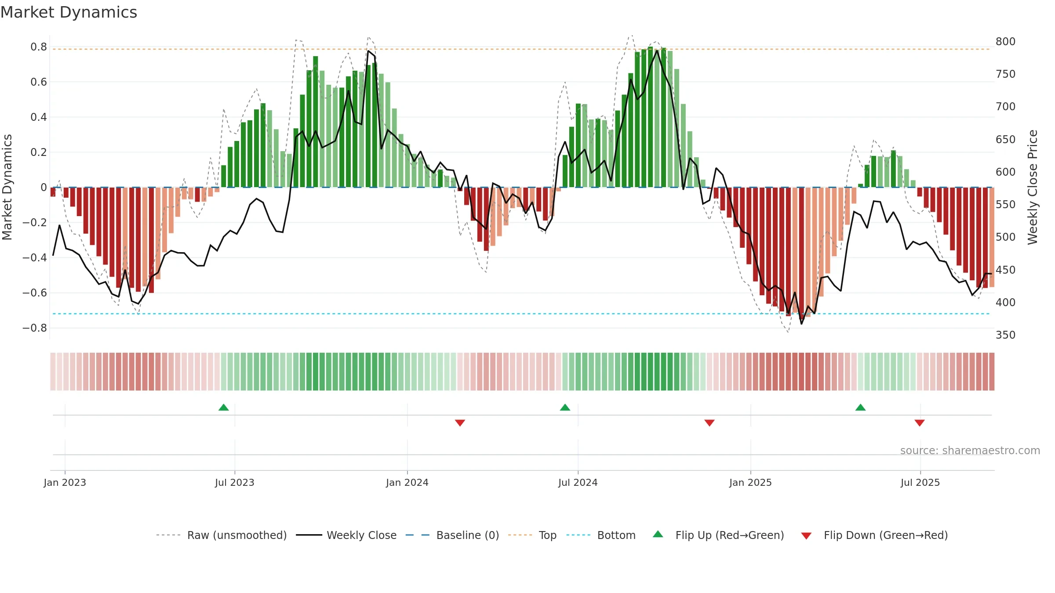The width and height of the screenshot is (1055, 593).
Task: Click the Jul 2023 x-axis label
Action: point(235,482)
